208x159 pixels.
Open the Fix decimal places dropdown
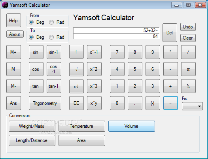(192, 106)
